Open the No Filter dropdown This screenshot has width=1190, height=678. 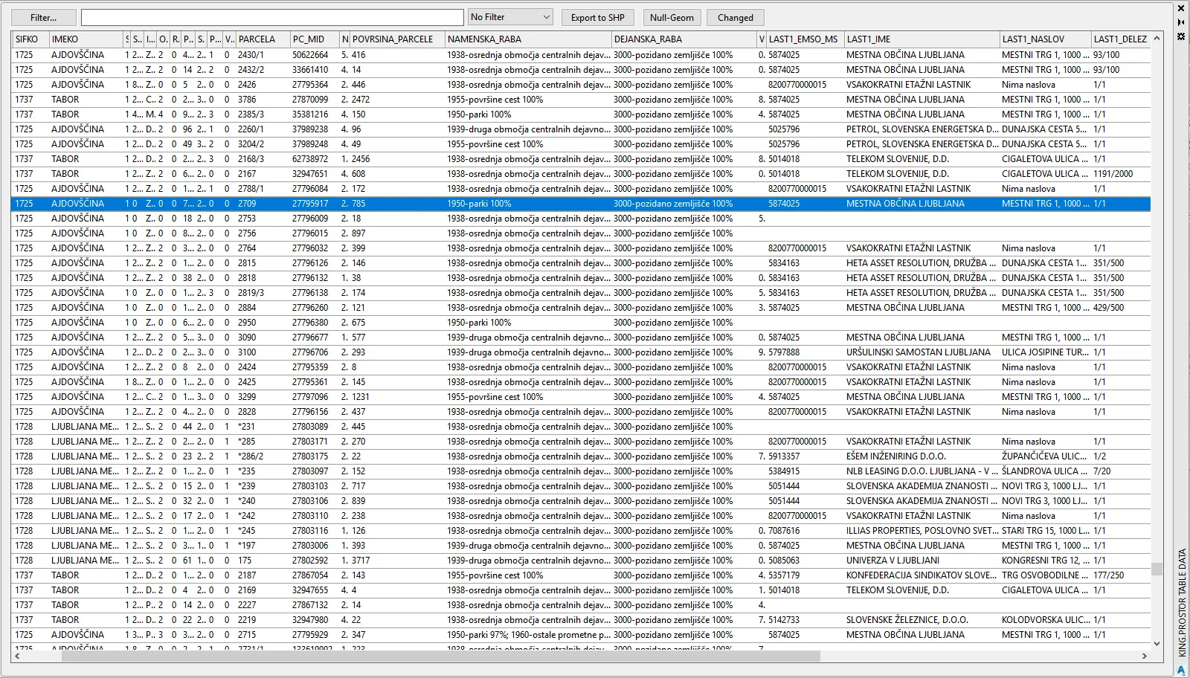point(510,17)
